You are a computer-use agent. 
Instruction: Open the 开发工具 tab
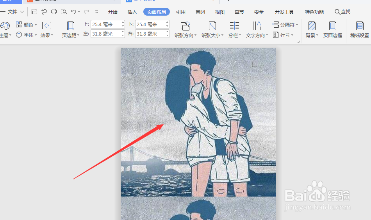pyautogui.click(x=284, y=12)
